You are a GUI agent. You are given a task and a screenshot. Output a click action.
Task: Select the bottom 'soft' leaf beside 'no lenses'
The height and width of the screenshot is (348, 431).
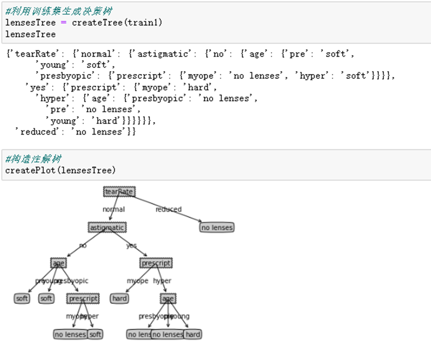[x=95, y=334]
